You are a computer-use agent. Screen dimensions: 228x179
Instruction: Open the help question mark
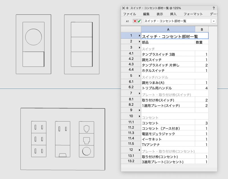(213, 8)
